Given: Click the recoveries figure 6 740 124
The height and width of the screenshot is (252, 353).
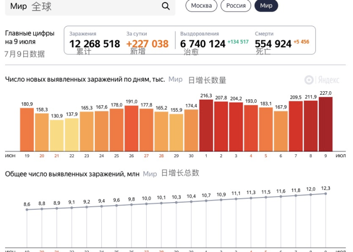Looking at the screenshot, I should coord(203,44).
